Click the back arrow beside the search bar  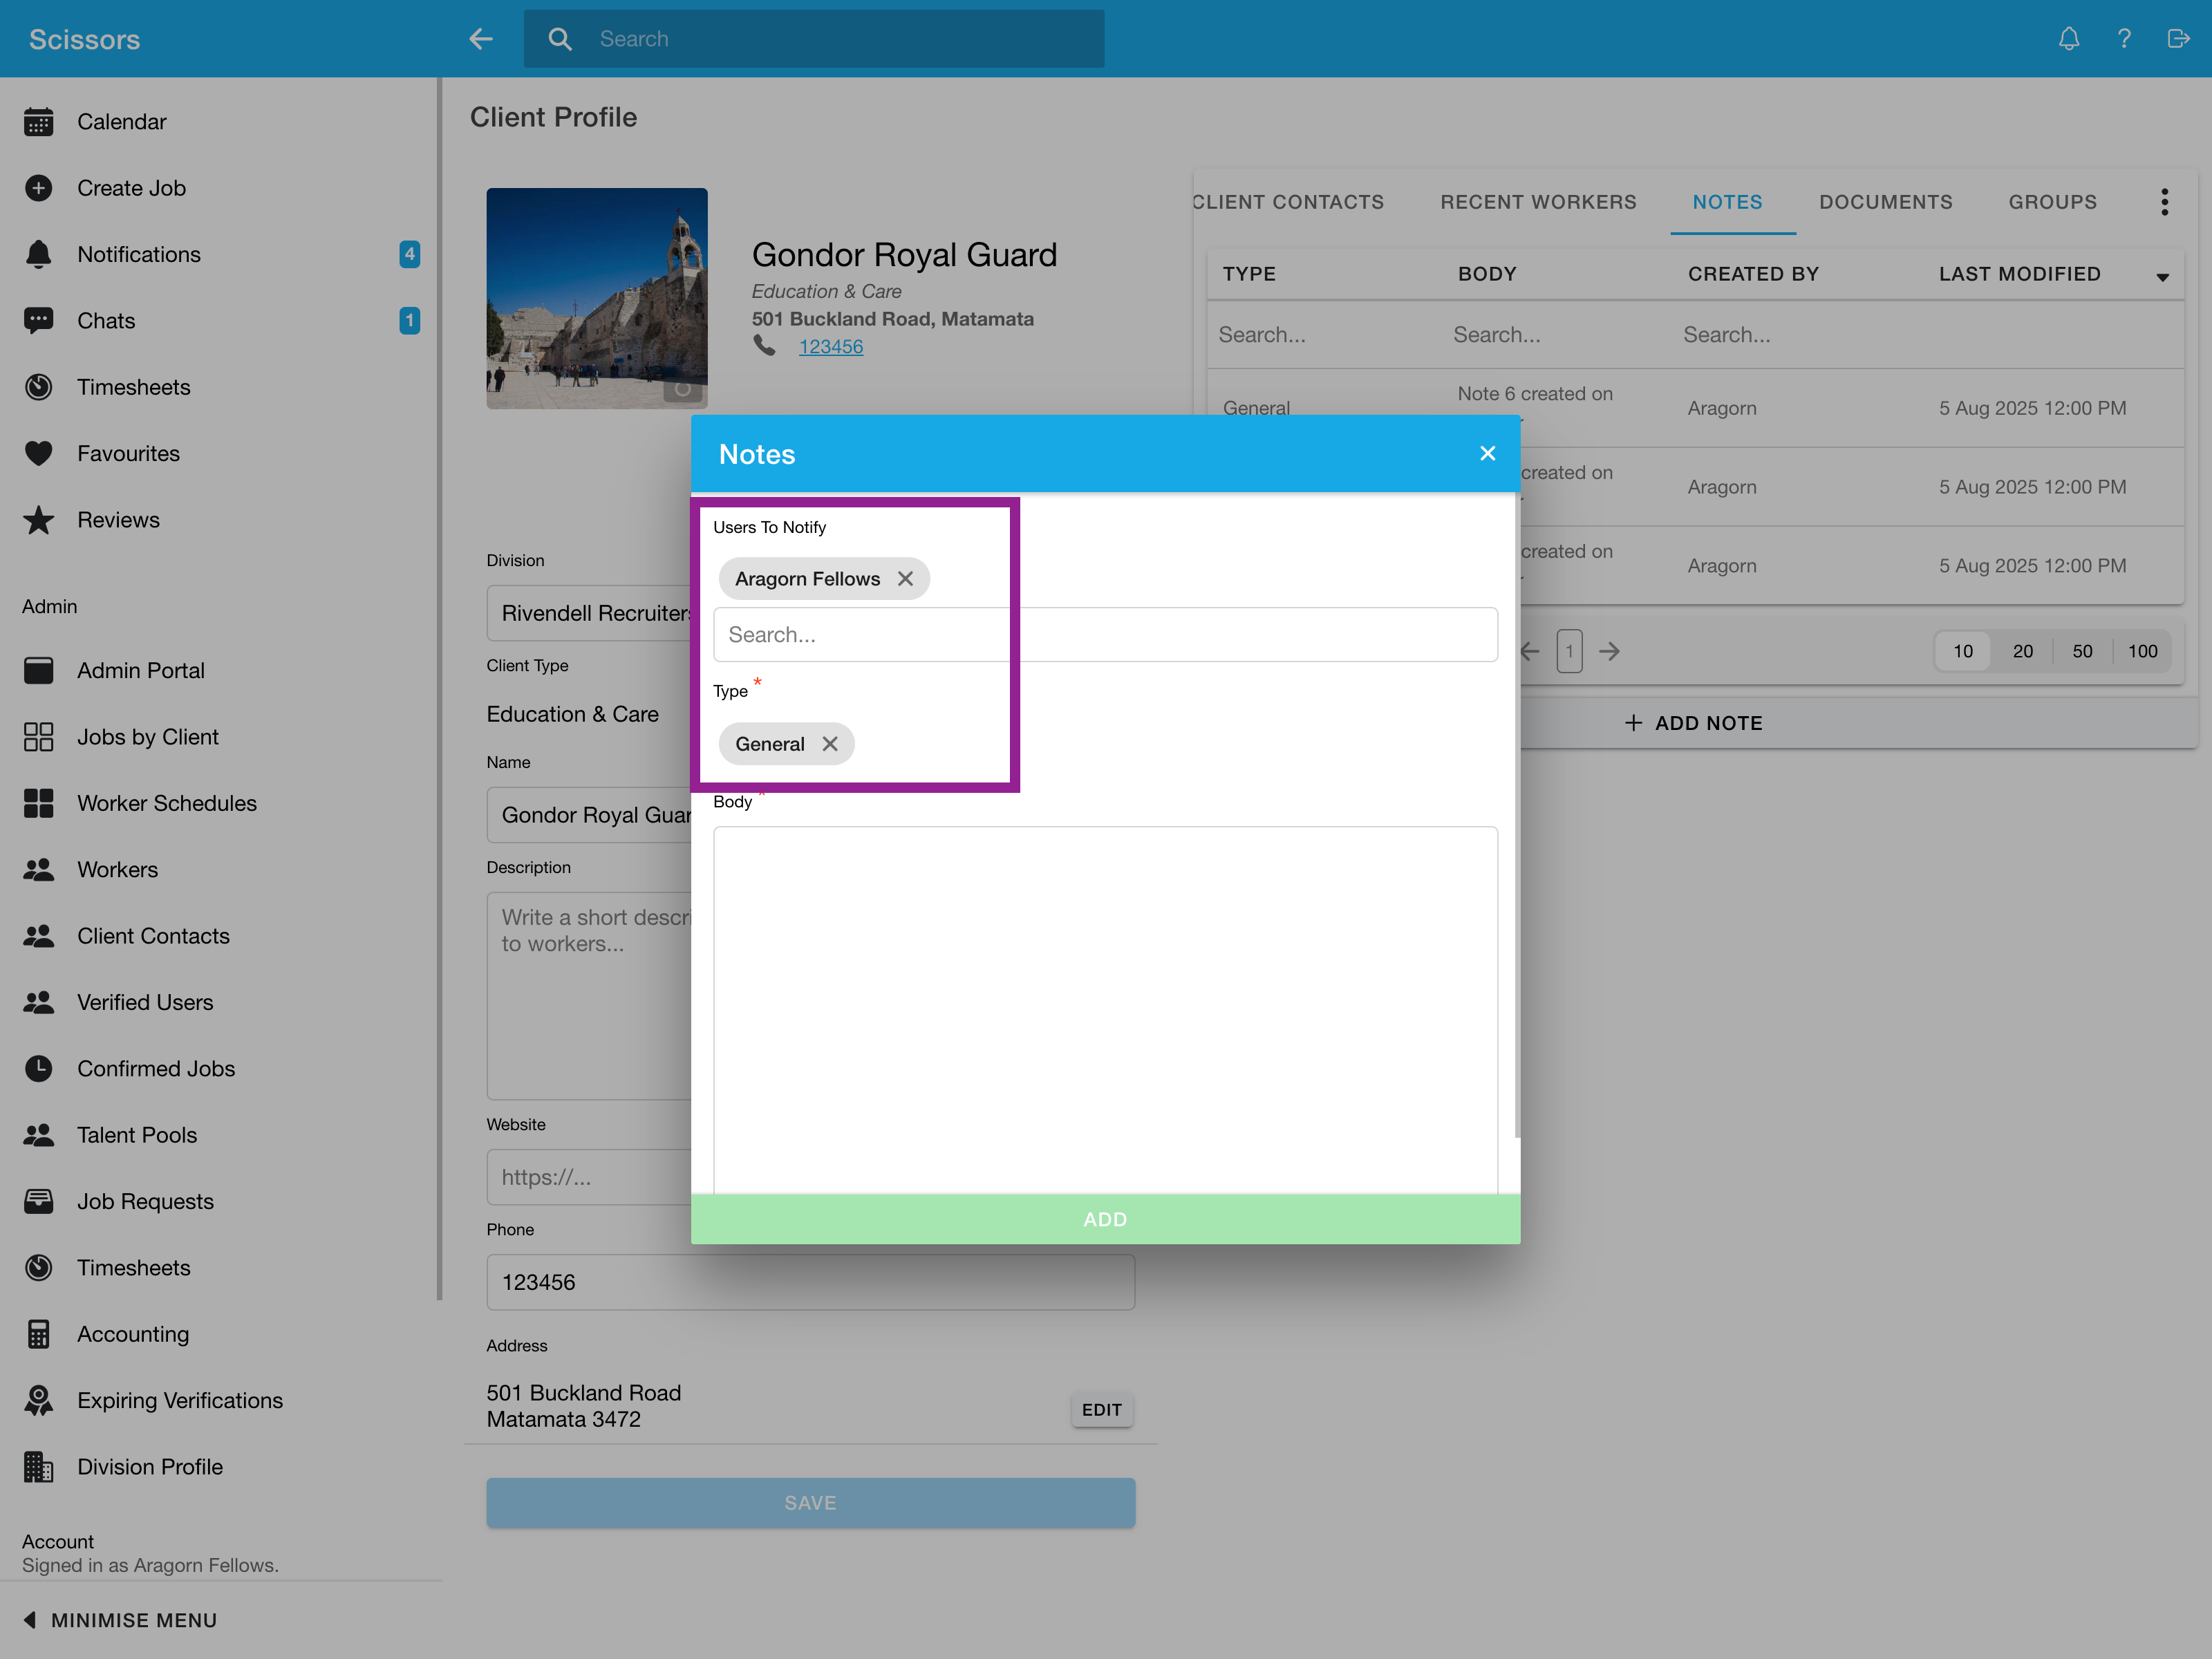click(481, 38)
